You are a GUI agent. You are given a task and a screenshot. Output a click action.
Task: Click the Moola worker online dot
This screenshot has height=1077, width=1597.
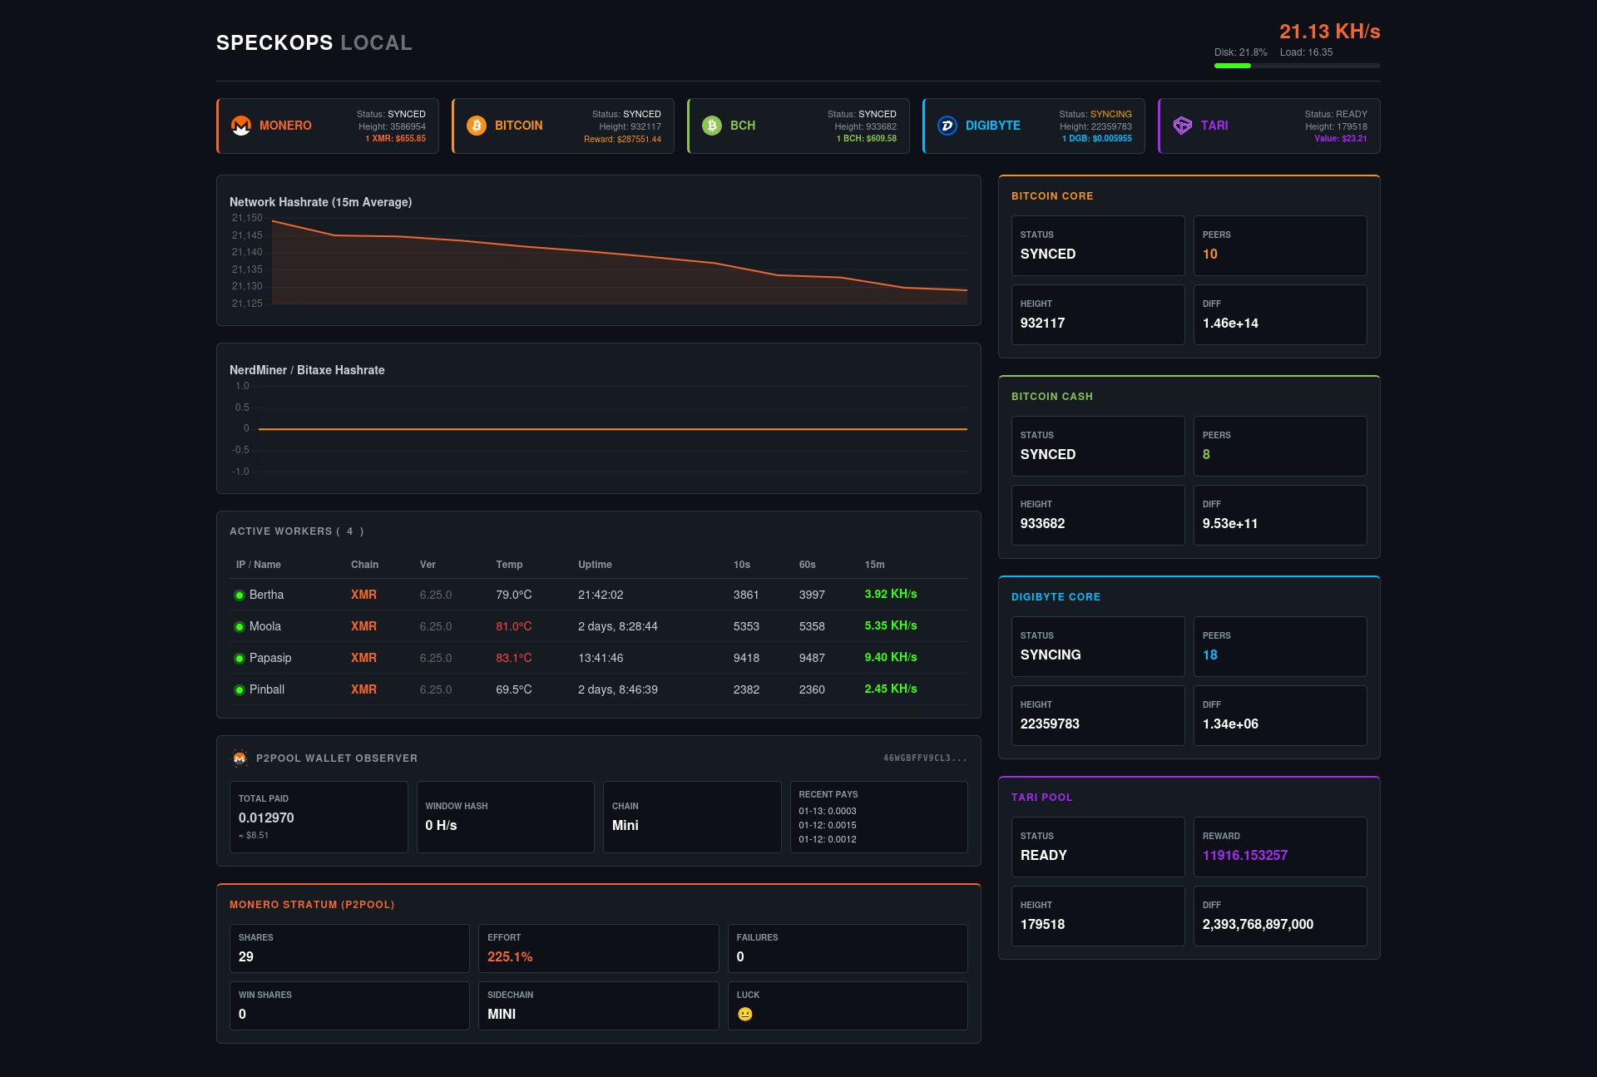[x=240, y=627]
